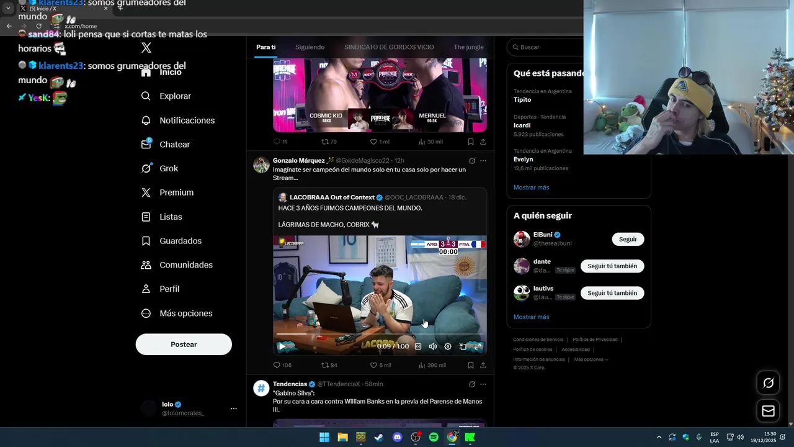
Task: Go to Inicio in the sidebar
Action: coord(161,72)
